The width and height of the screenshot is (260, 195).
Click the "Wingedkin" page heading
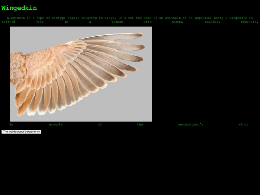pos(19,8)
